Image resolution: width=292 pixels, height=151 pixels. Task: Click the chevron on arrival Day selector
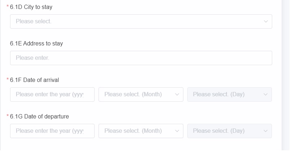265,94
